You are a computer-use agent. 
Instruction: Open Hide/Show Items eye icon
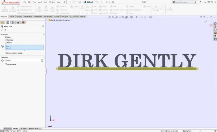[x=137, y=17]
